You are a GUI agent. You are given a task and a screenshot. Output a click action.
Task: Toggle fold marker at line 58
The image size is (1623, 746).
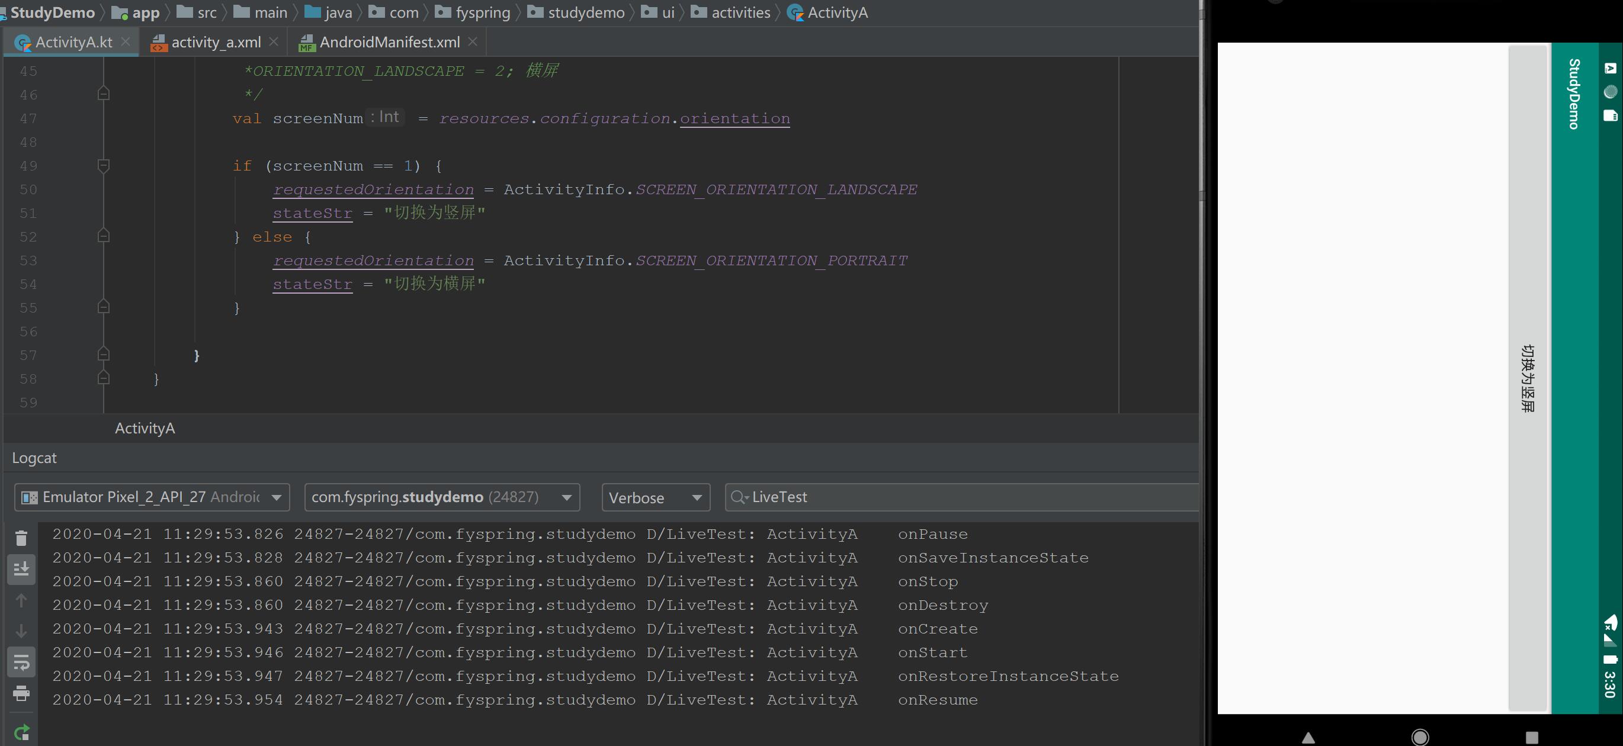tap(104, 378)
